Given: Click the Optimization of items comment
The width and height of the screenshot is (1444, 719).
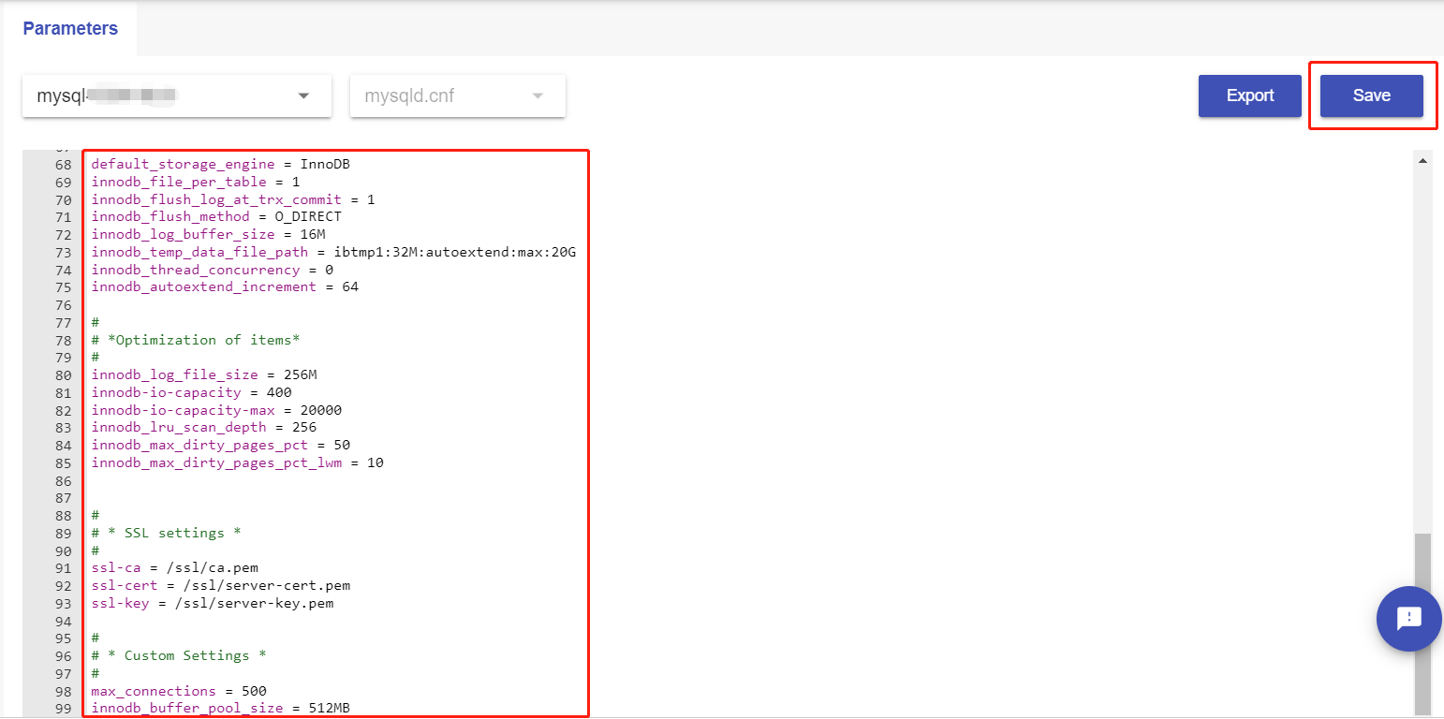Looking at the screenshot, I should point(196,339).
